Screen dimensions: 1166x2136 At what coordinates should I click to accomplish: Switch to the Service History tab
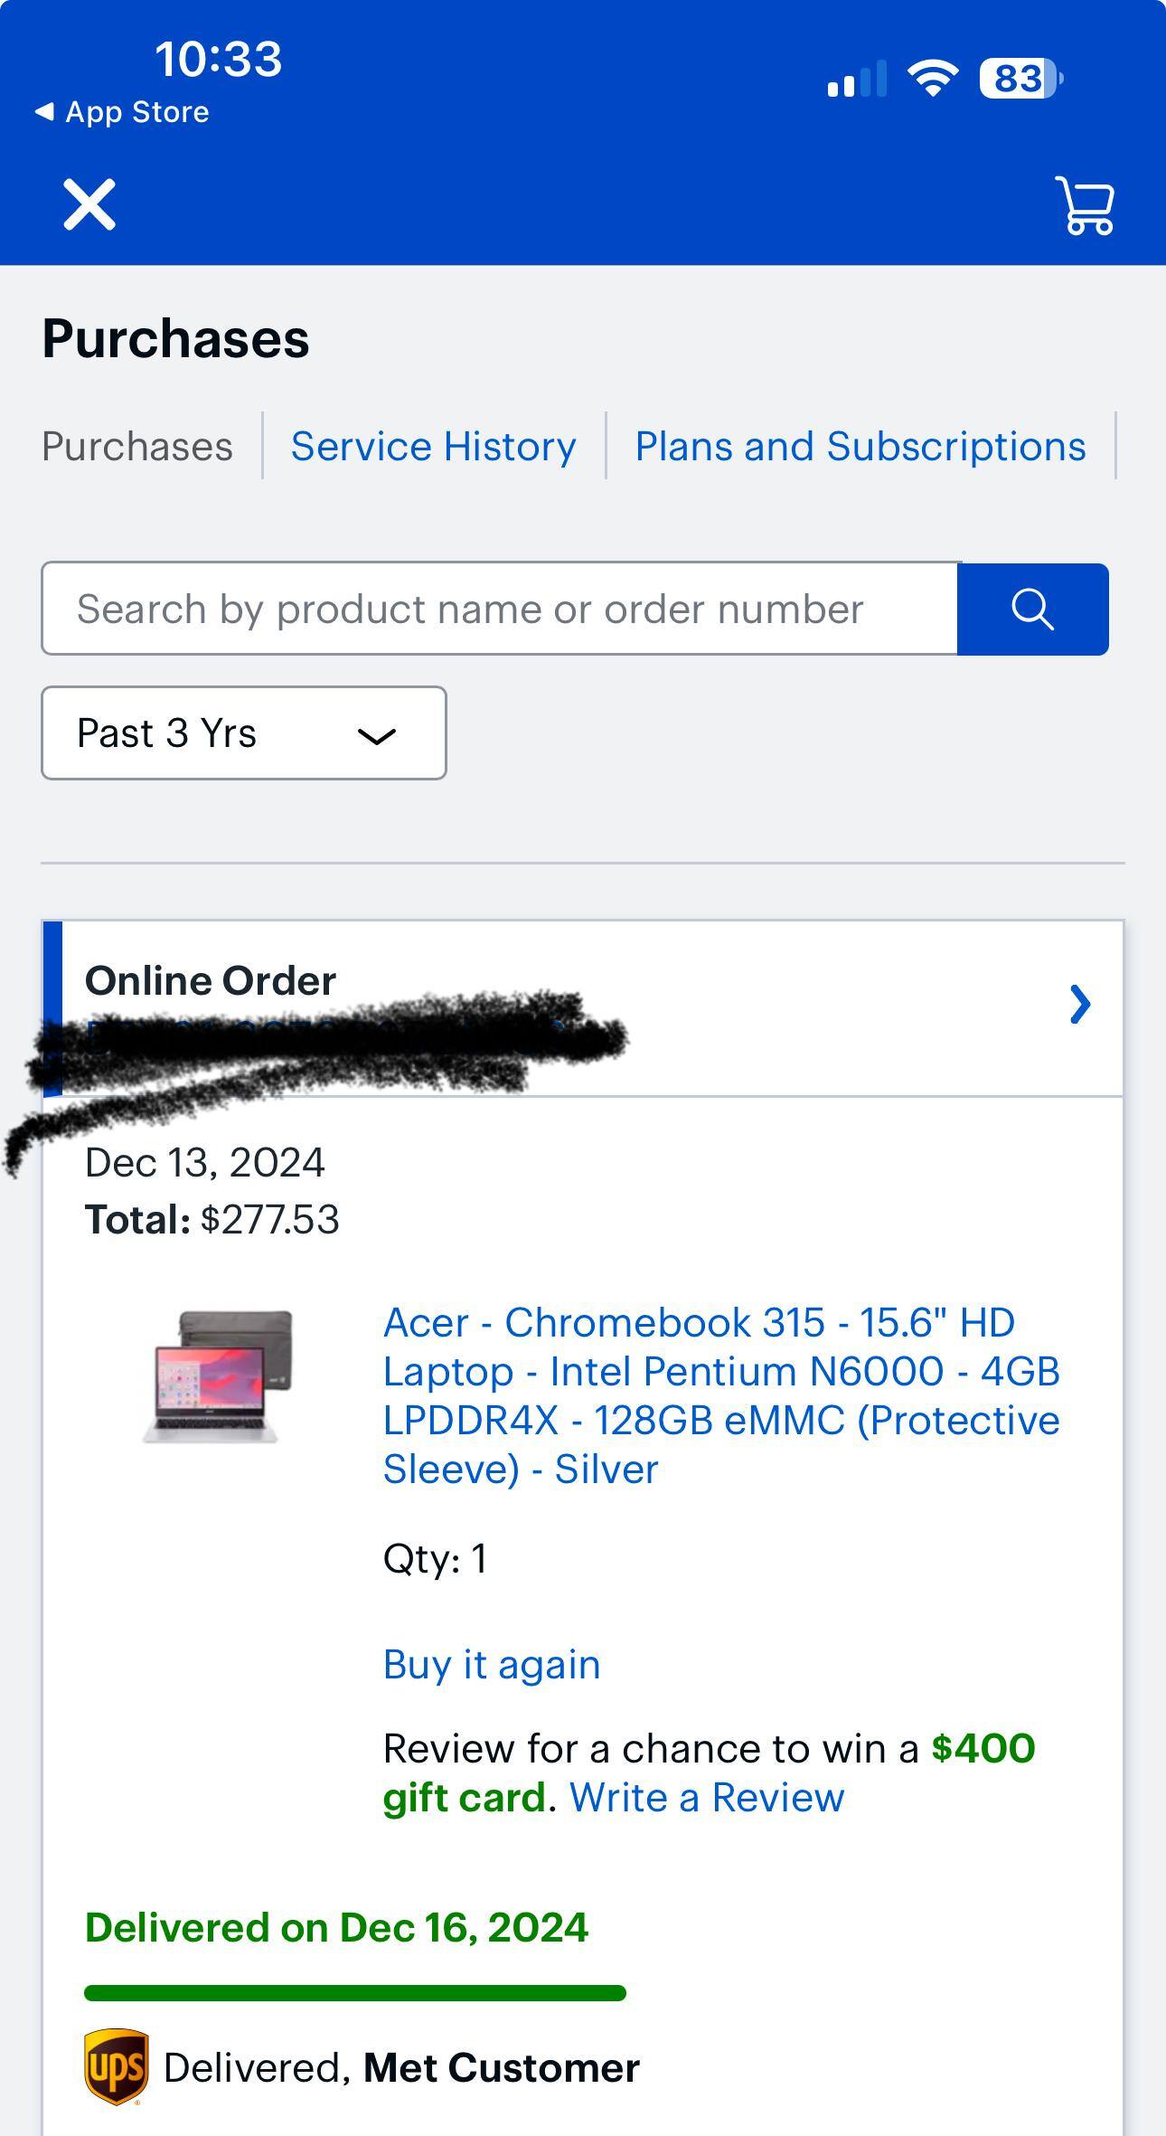pos(432,446)
